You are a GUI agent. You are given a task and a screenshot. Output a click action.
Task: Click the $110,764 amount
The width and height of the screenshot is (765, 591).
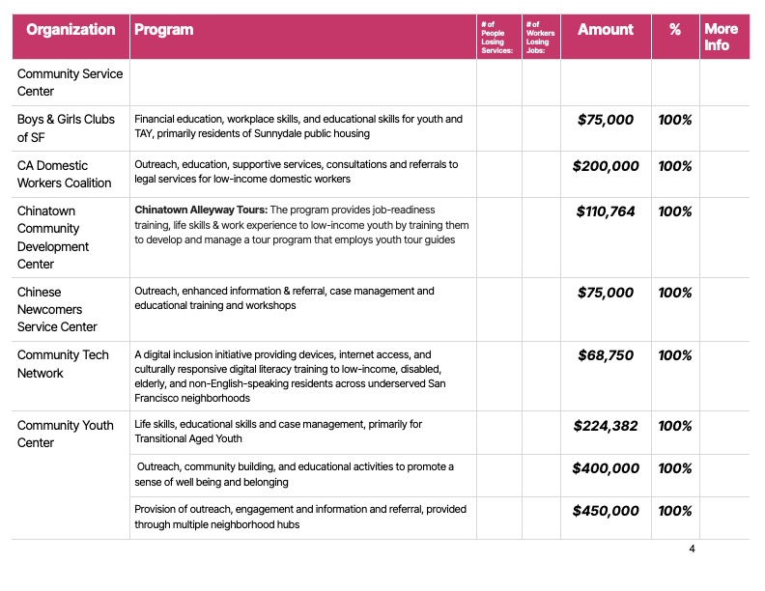(606, 211)
